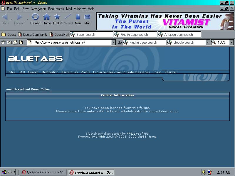
Task: Open the Hotlist panel
Action: (57, 19)
